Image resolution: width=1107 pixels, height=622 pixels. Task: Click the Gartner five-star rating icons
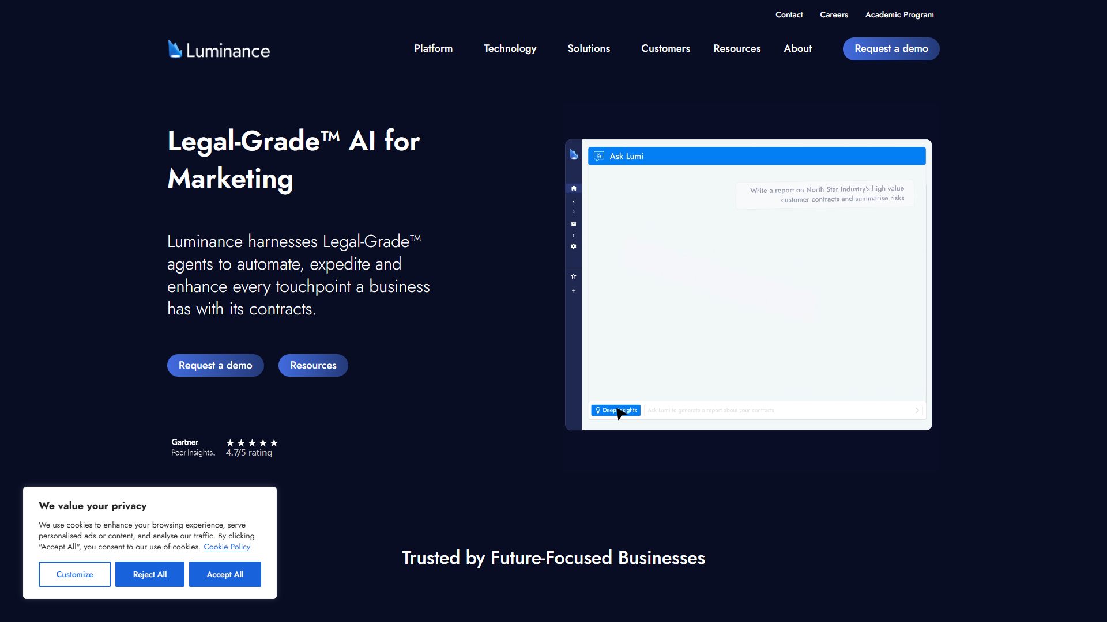pos(252,443)
